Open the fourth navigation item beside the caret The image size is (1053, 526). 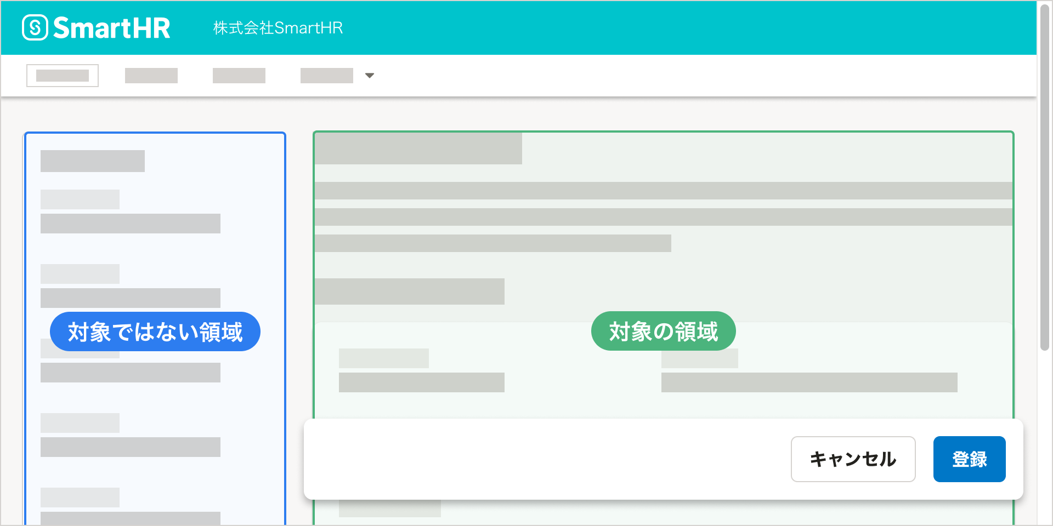[327, 76]
